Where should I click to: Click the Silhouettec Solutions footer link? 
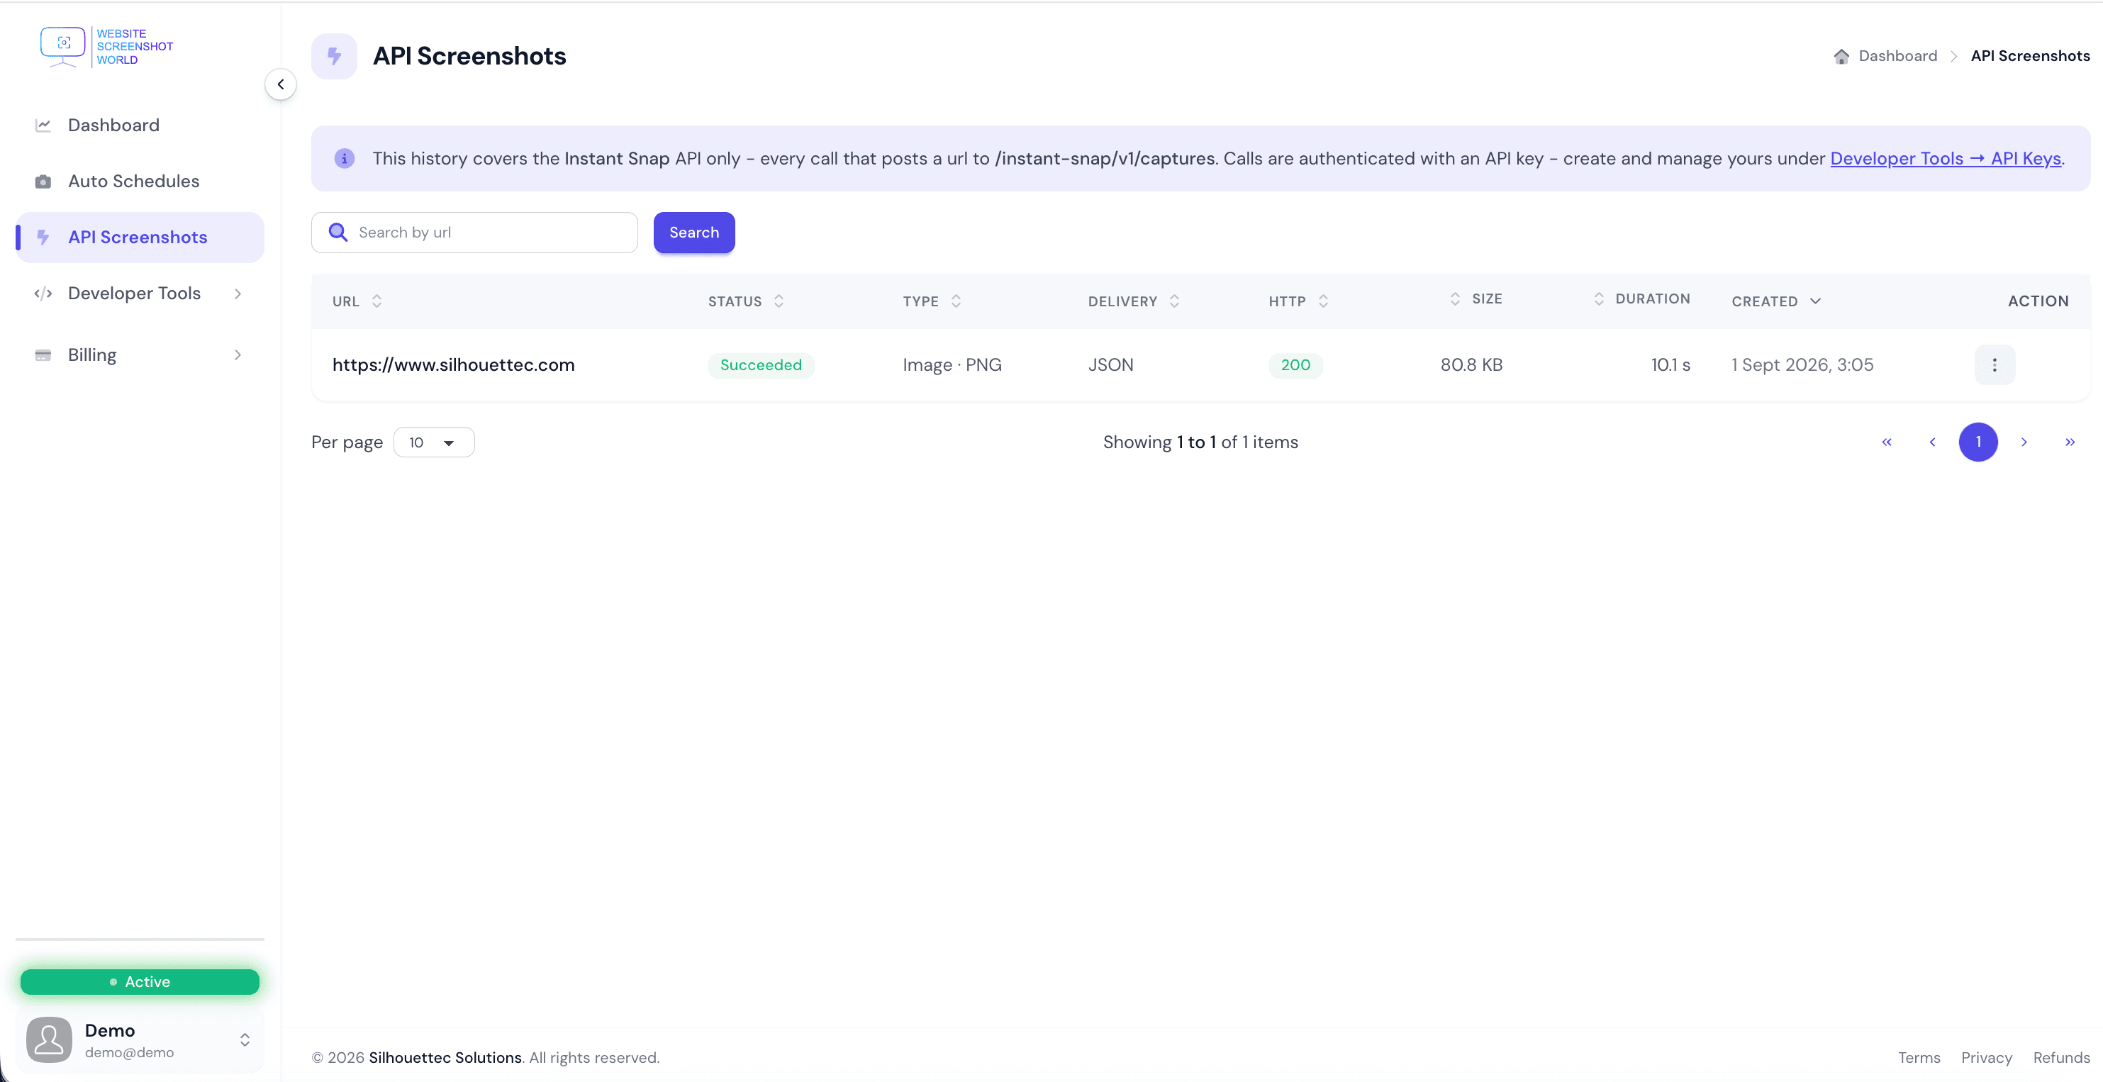pyautogui.click(x=445, y=1057)
